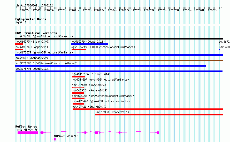This screenshot has width=230, height=142.
Task: Open the AK1|NM_000476 gene label
Action: (27, 130)
